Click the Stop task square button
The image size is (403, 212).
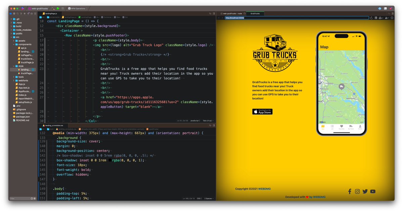point(62,8)
